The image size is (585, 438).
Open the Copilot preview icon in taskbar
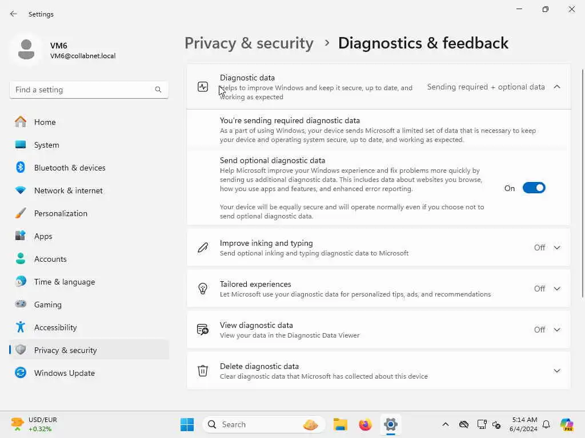pyautogui.click(x=567, y=424)
